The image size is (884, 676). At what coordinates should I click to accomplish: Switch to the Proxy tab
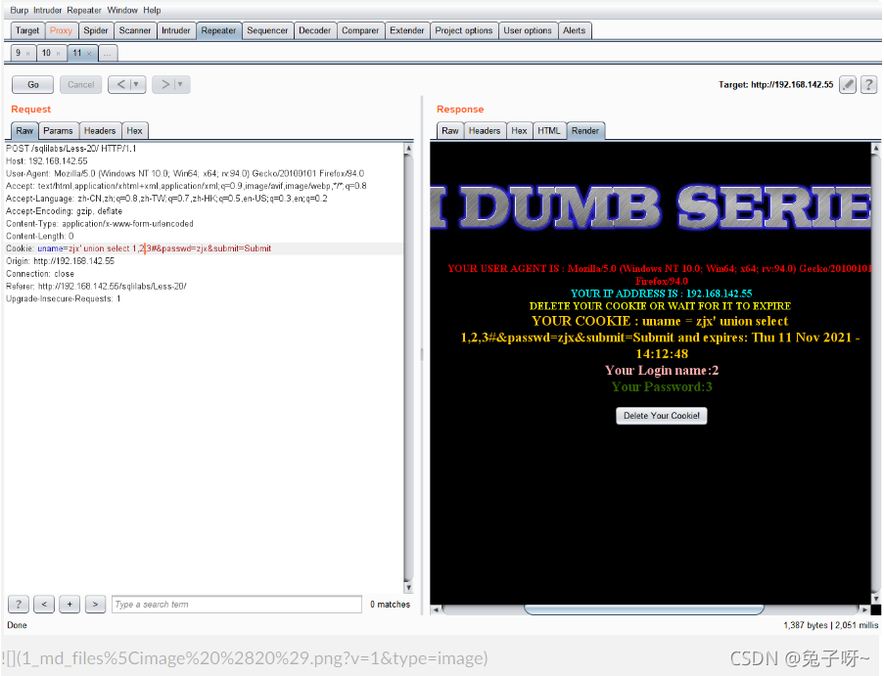point(61,30)
